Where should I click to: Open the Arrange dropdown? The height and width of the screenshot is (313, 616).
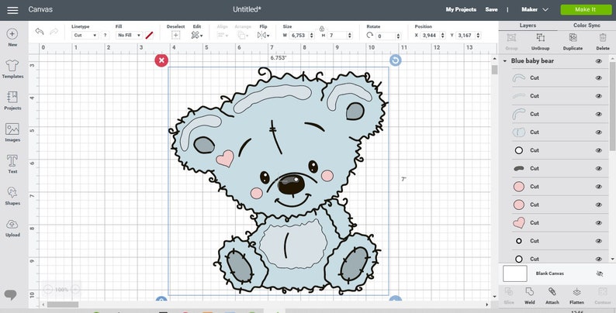coord(243,36)
